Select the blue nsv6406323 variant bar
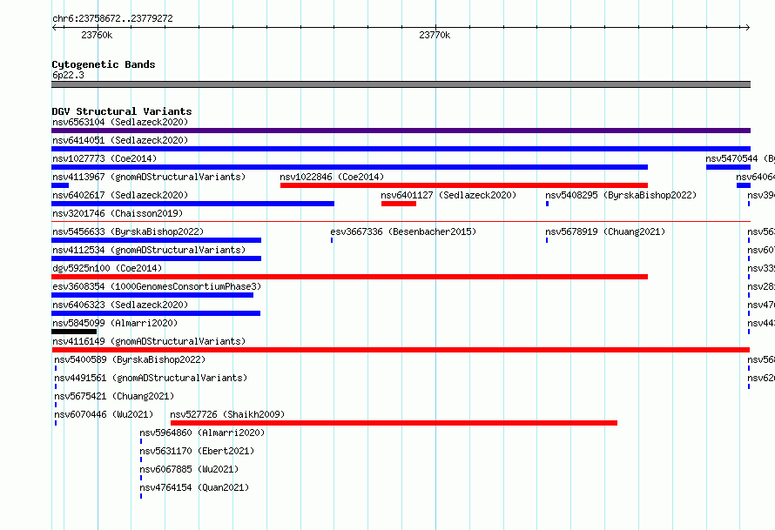 coord(156,313)
